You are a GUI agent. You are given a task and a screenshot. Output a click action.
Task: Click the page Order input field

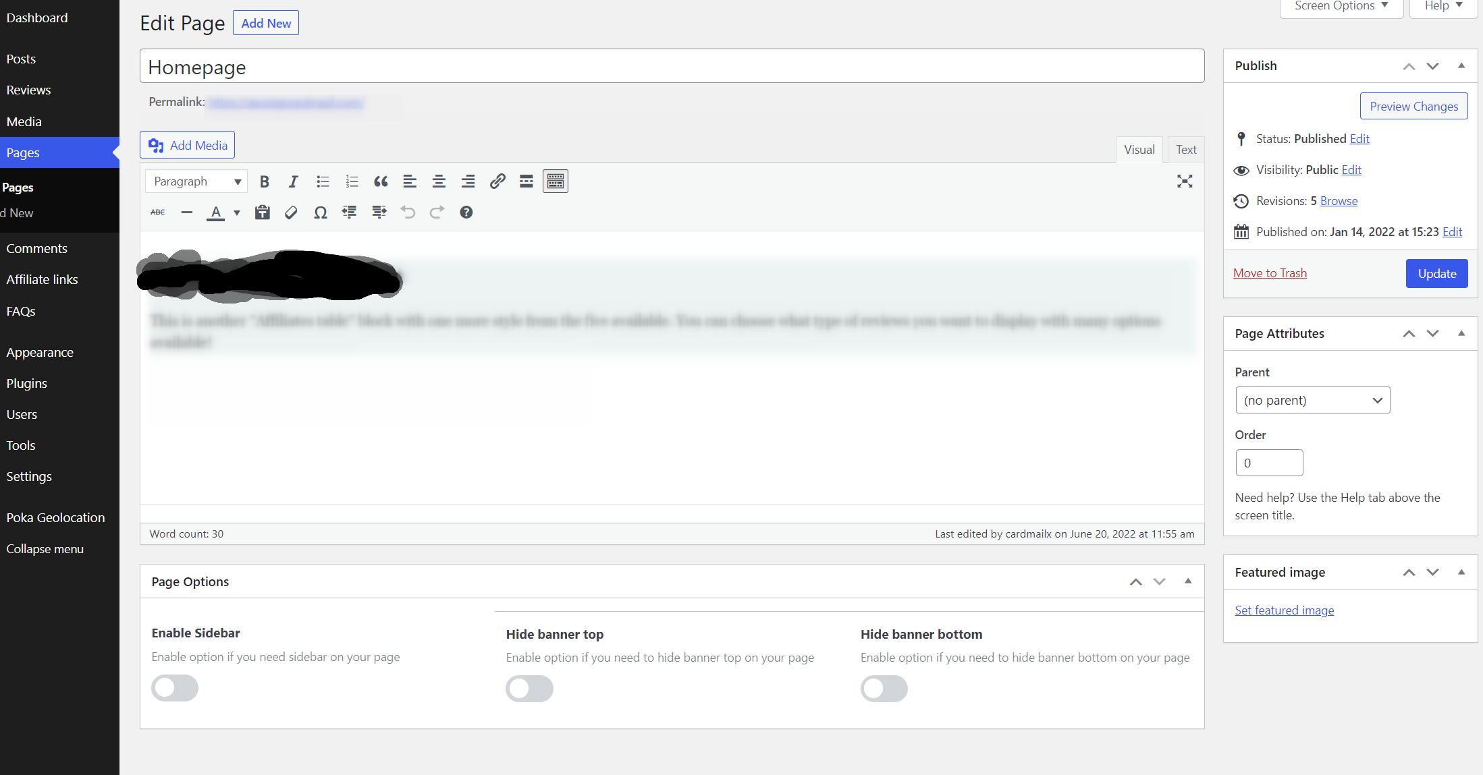click(x=1268, y=463)
